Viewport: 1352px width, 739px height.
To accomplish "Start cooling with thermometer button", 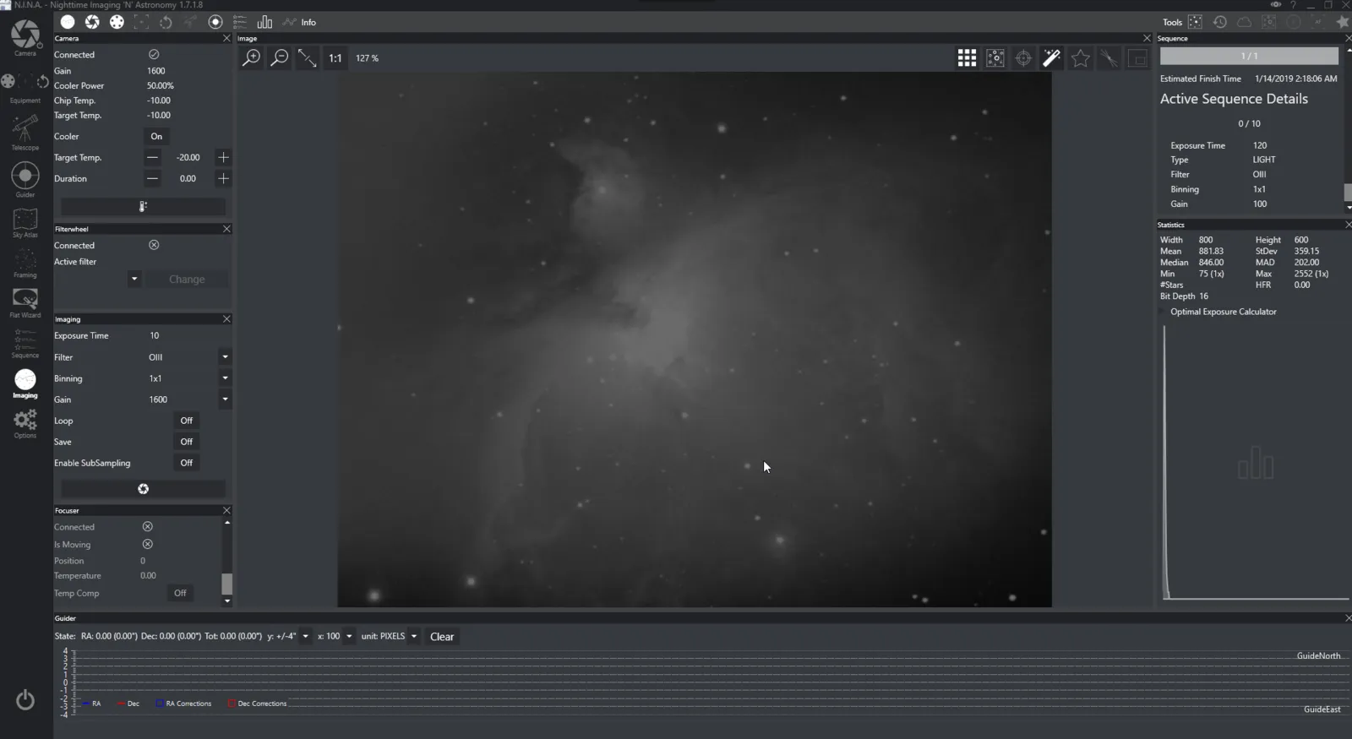I will pos(143,206).
